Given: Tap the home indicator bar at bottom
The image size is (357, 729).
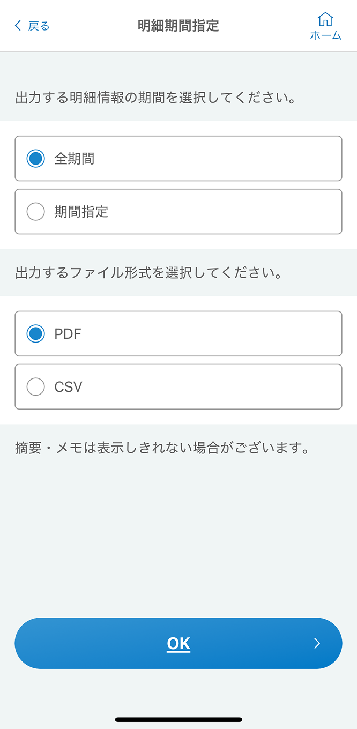Looking at the screenshot, I should point(178,719).
